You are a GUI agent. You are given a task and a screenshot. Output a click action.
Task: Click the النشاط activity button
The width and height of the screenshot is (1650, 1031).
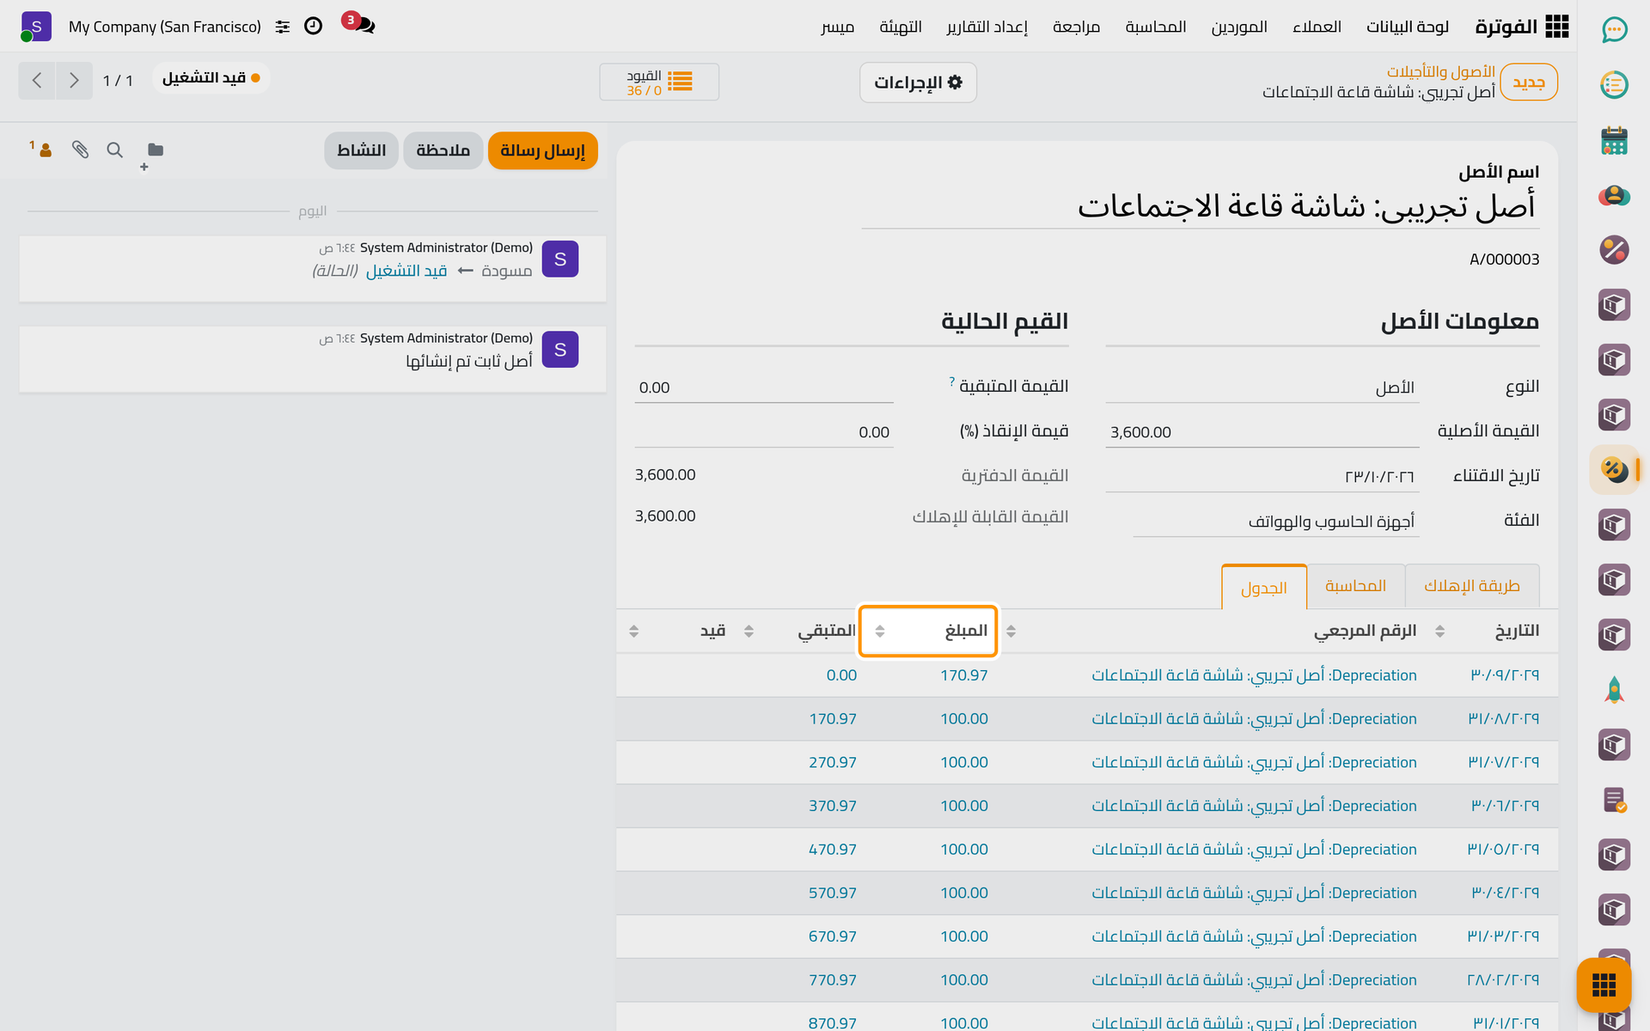[361, 150]
